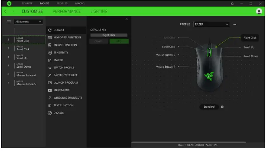Image resolution: width=268 pixels, height=151 pixels.
Task: Go back with the left arrow
Action: 5,11
